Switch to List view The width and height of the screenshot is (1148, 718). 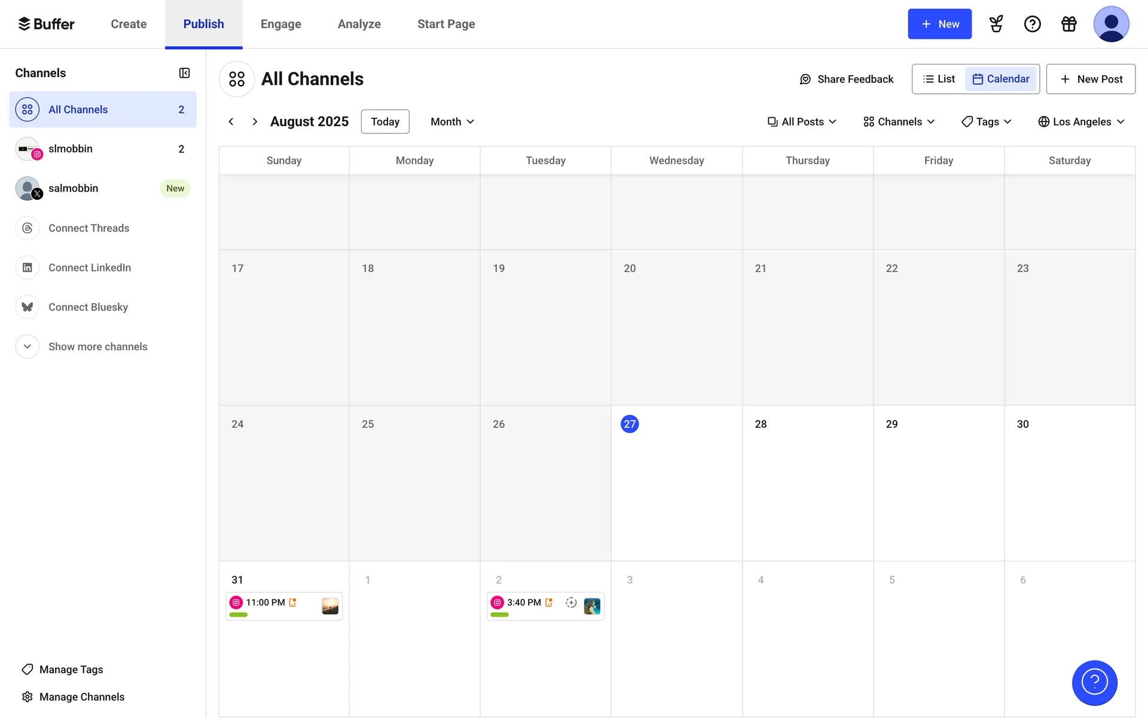[939, 79]
